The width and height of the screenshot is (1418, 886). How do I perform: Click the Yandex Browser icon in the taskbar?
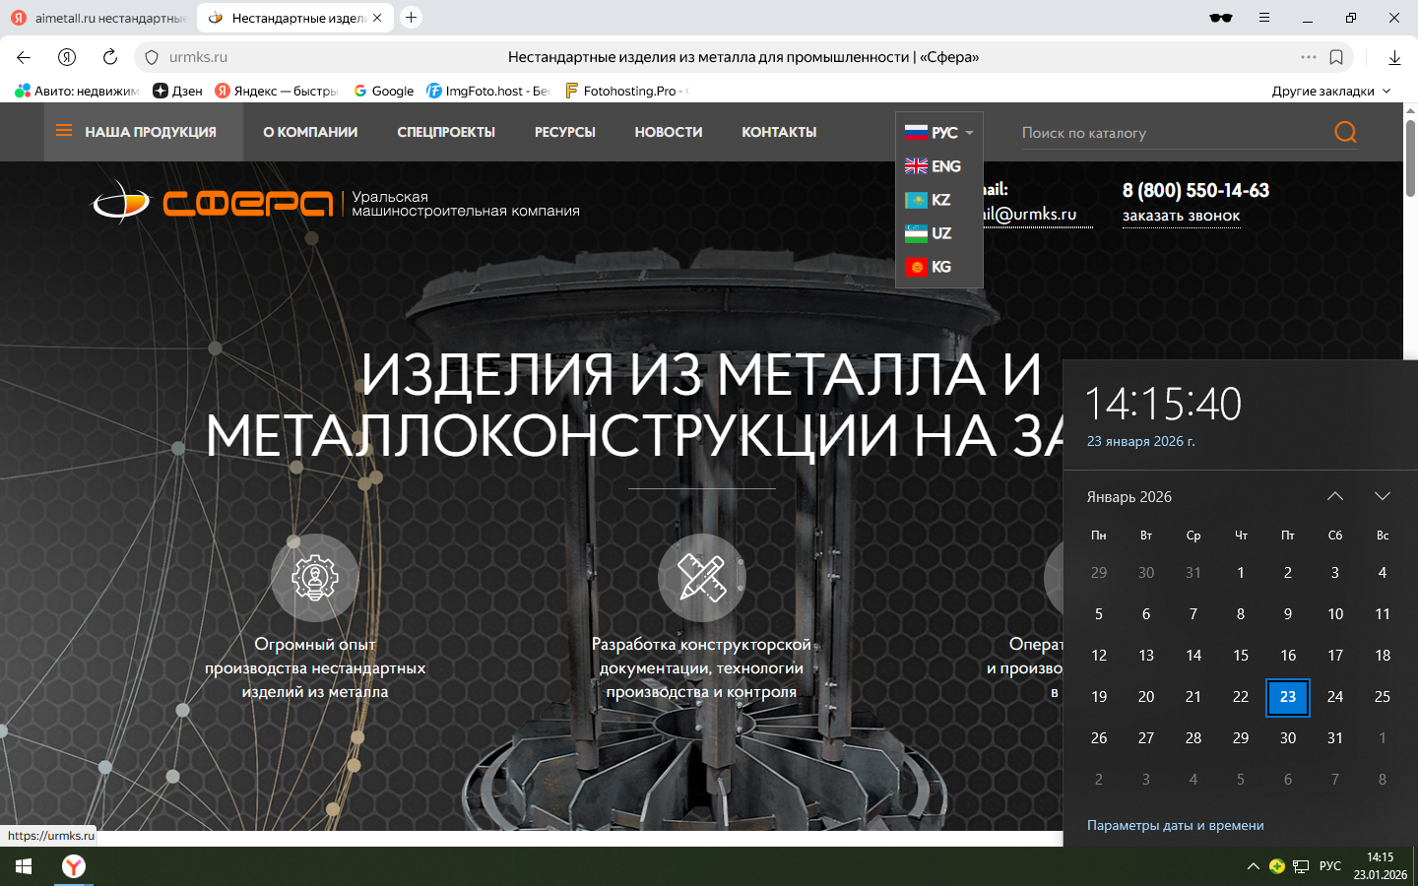[74, 866]
